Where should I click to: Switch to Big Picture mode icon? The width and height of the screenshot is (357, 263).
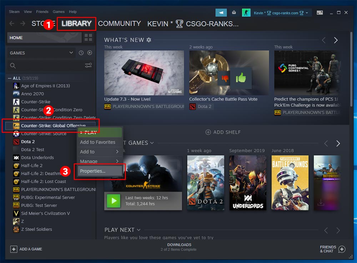point(320,12)
